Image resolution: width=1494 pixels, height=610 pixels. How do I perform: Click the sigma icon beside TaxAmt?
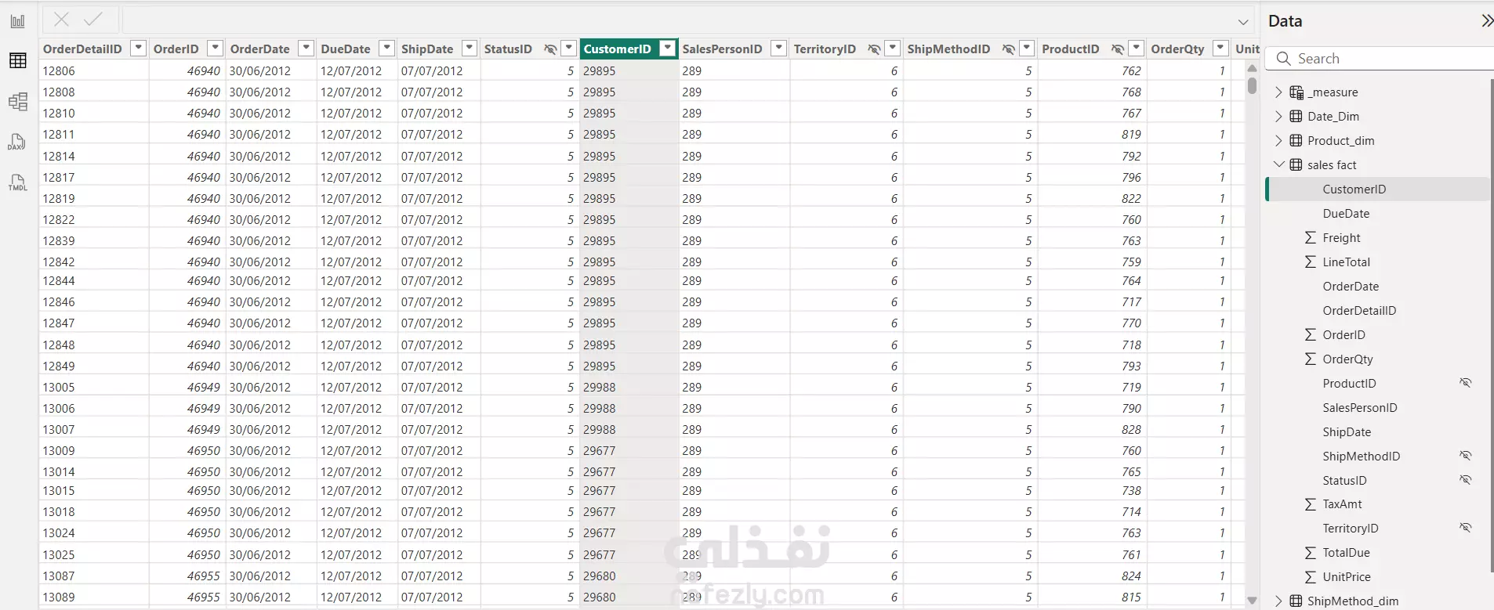[1310, 504]
